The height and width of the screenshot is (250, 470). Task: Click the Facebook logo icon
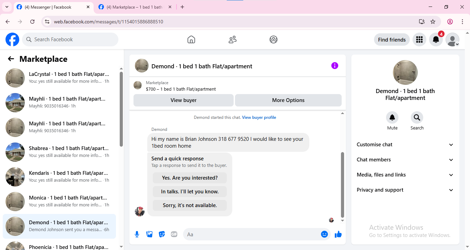point(12,39)
